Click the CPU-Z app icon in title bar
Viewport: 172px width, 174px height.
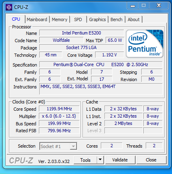tap(9, 7)
